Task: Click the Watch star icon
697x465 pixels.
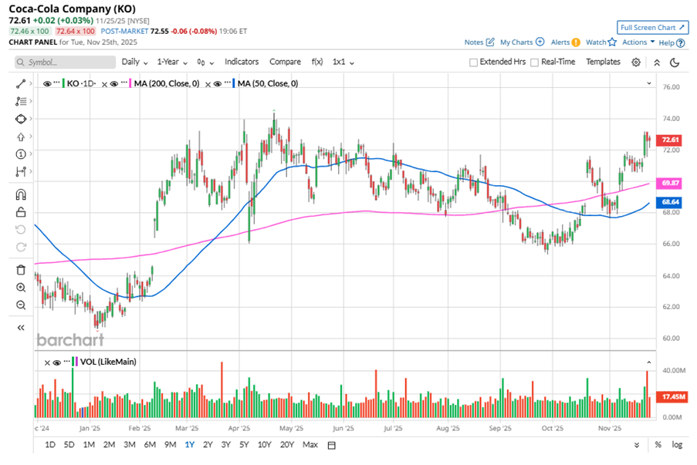Action: 612,42
